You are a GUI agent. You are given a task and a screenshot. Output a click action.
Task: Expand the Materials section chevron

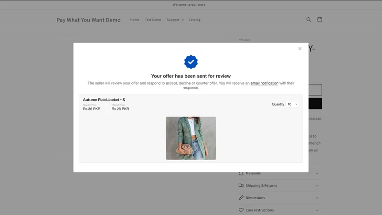[x=317, y=173]
